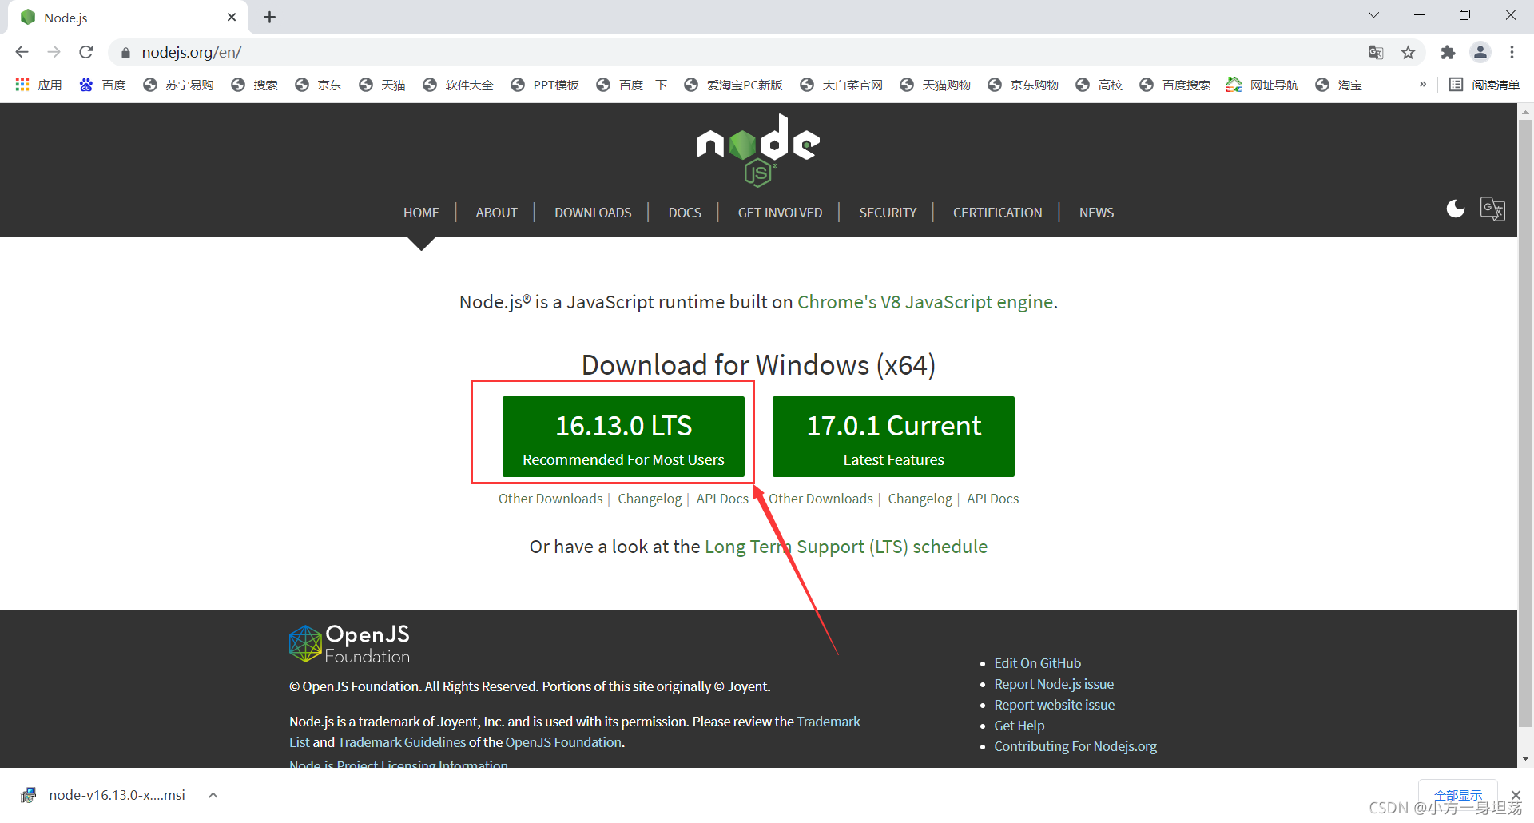The height and width of the screenshot is (823, 1534).
Task: Open the 大白菜官网 bookmark
Action: coord(841,85)
